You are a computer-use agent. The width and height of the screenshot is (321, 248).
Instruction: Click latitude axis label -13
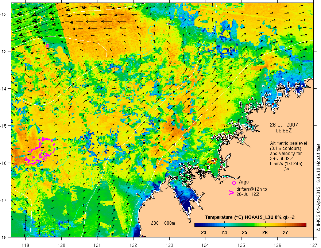click(4, 51)
